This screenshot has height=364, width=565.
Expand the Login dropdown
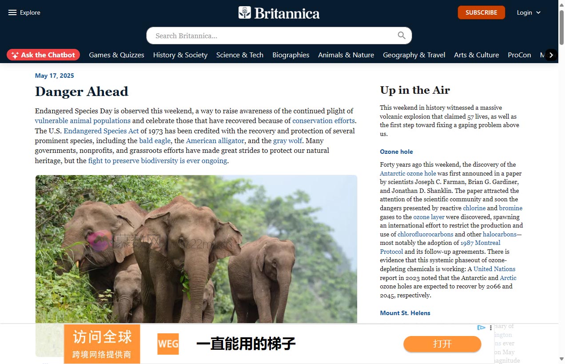pyautogui.click(x=529, y=12)
